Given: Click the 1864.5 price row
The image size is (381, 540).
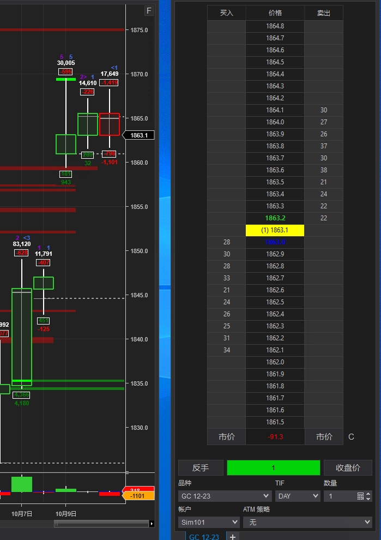Looking at the screenshot, I should 275,62.
